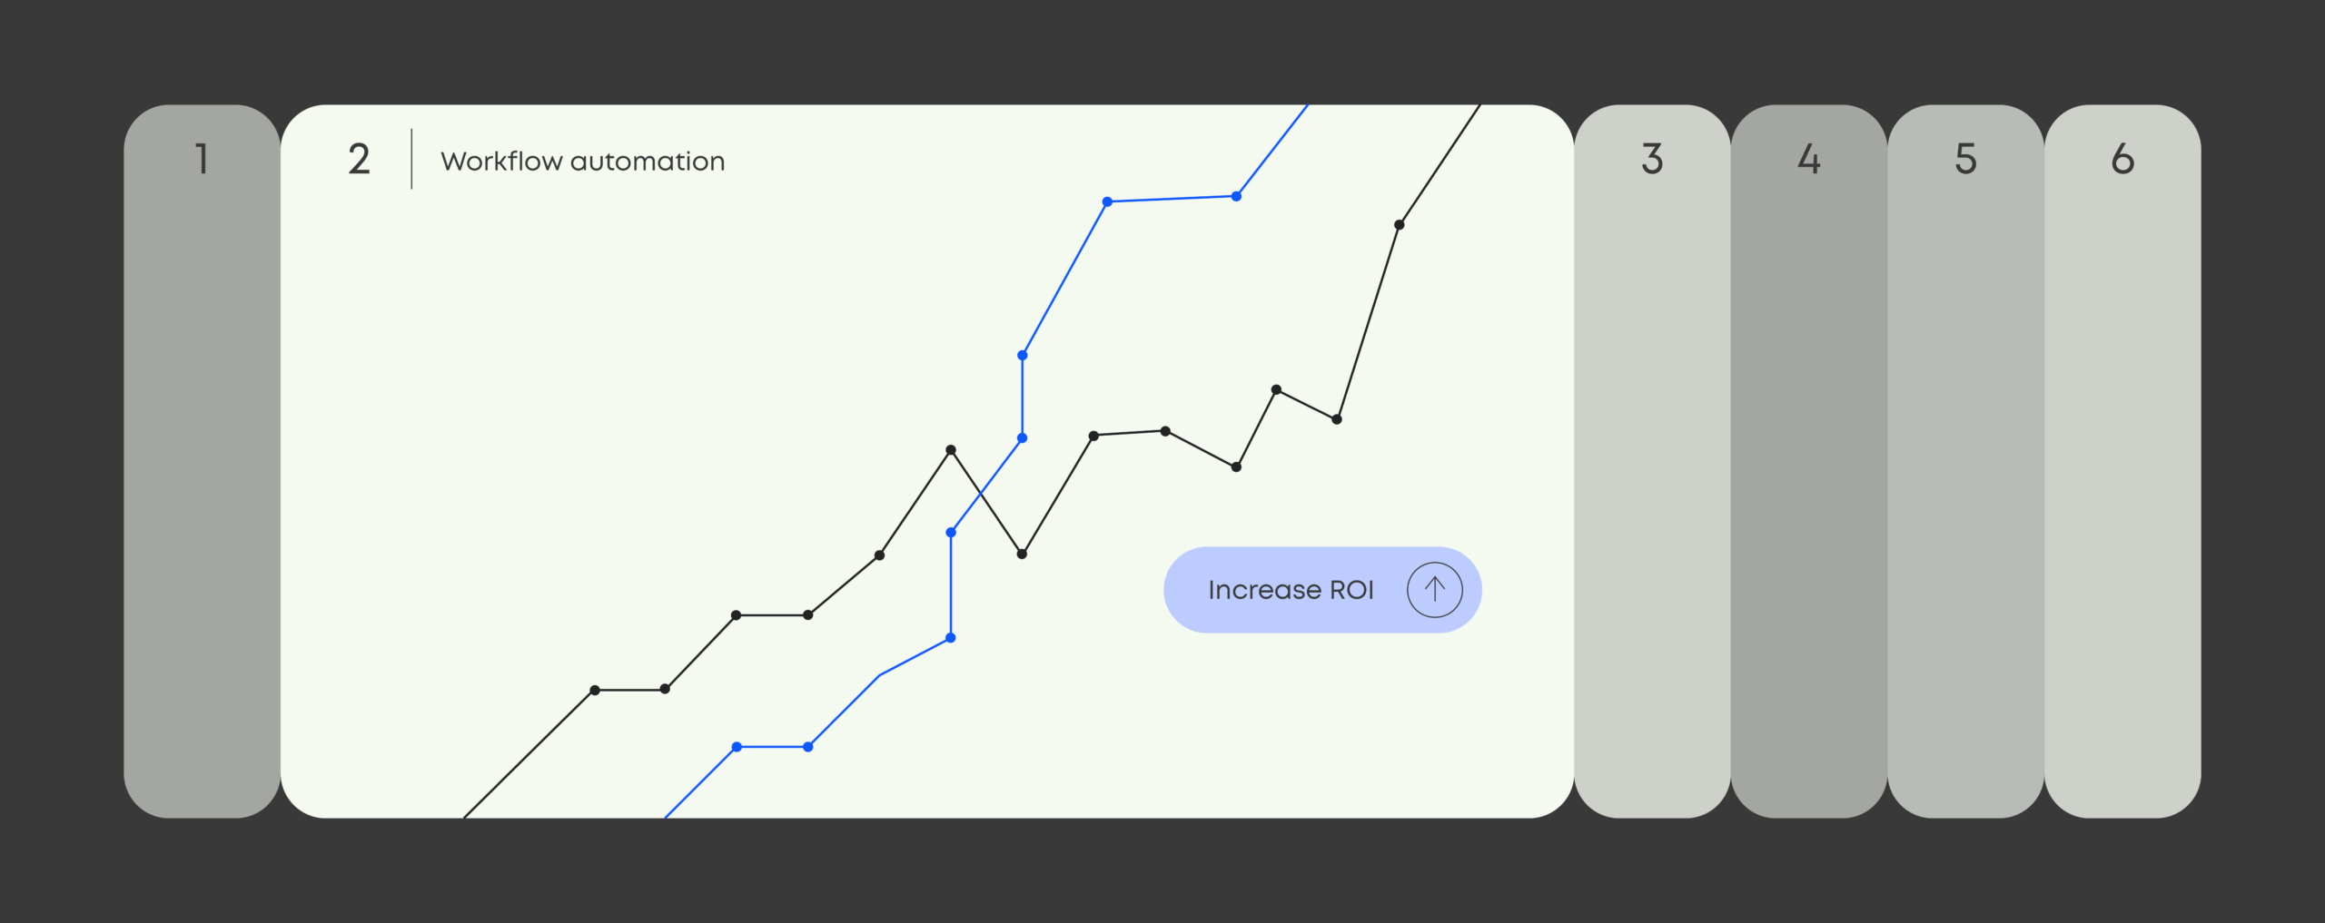This screenshot has height=923, width=2325.
Task: Select the blue data point closest to the right edge
Action: click(x=1236, y=196)
